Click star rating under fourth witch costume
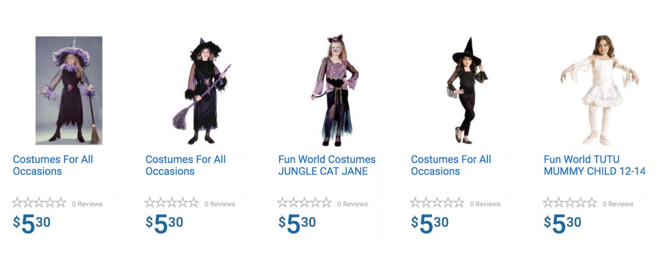658x255 pixels. pos(437,203)
